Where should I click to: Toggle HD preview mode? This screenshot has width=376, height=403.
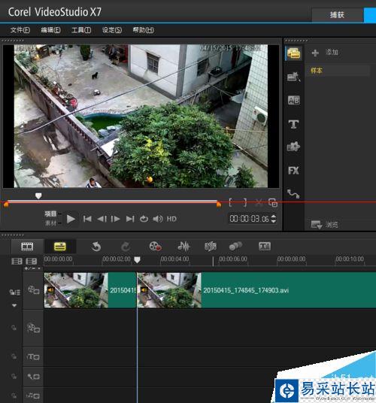coord(171,219)
